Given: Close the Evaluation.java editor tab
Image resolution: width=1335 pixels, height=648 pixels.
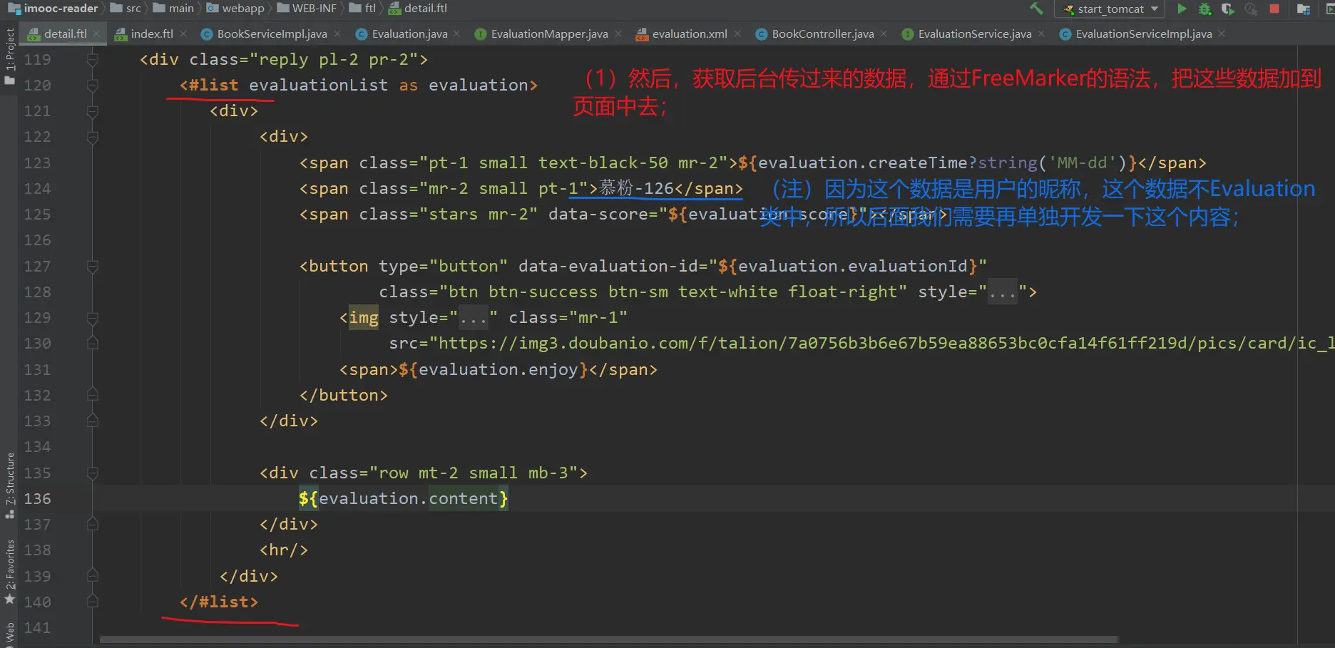Looking at the screenshot, I should tap(457, 34).
